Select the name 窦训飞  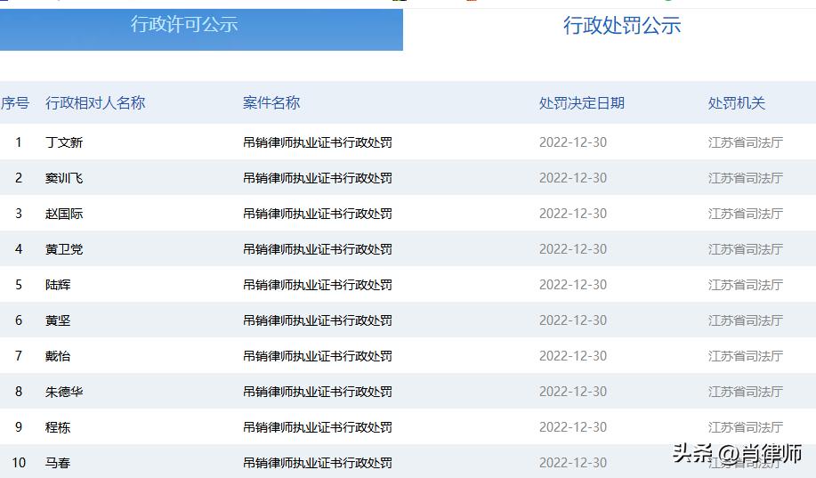pyautogui.click(x=64, y=178)
